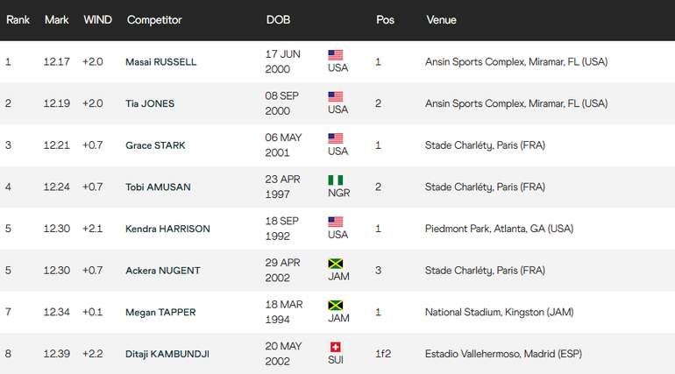The height and width of the screenshot is (374, 675).
Task: Click the Jamaica flag beside Ackera Nugent
Action: click(336, 264)
